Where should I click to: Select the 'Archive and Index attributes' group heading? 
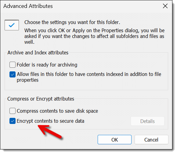point(38,53)
